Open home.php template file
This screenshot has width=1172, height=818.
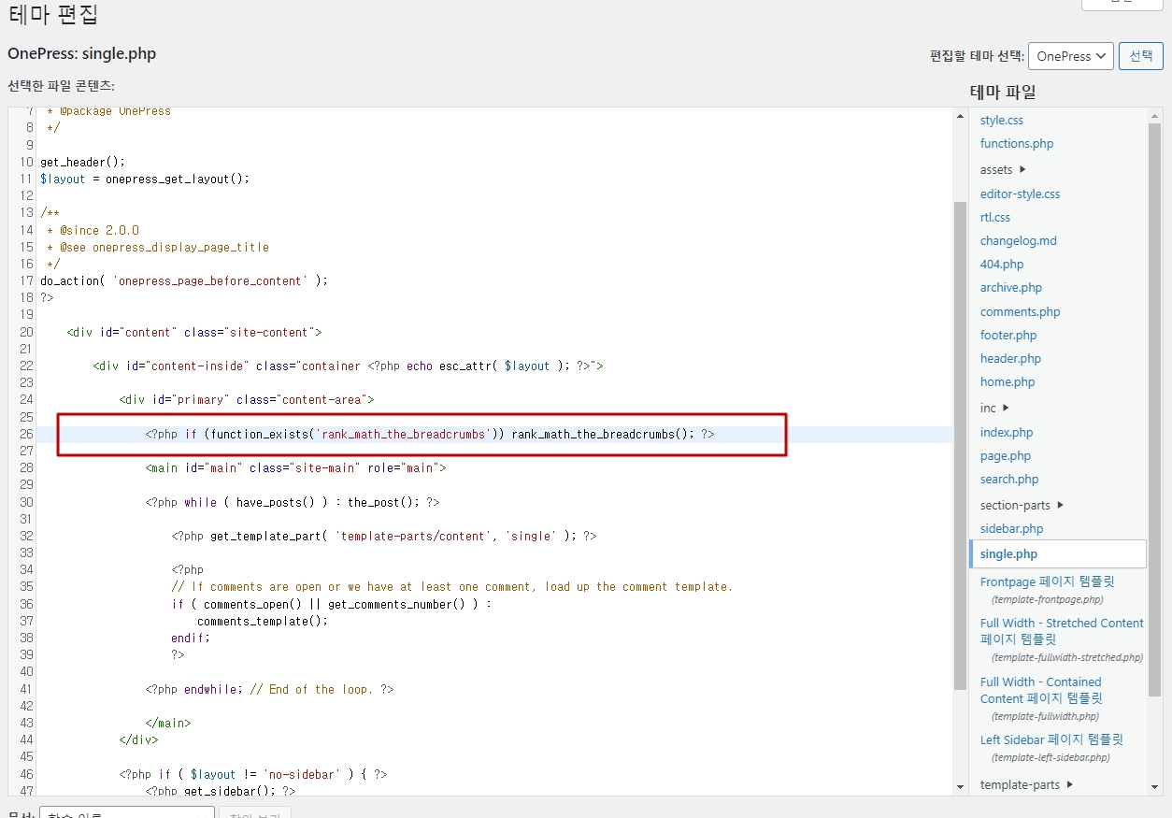pos(1008,381)
